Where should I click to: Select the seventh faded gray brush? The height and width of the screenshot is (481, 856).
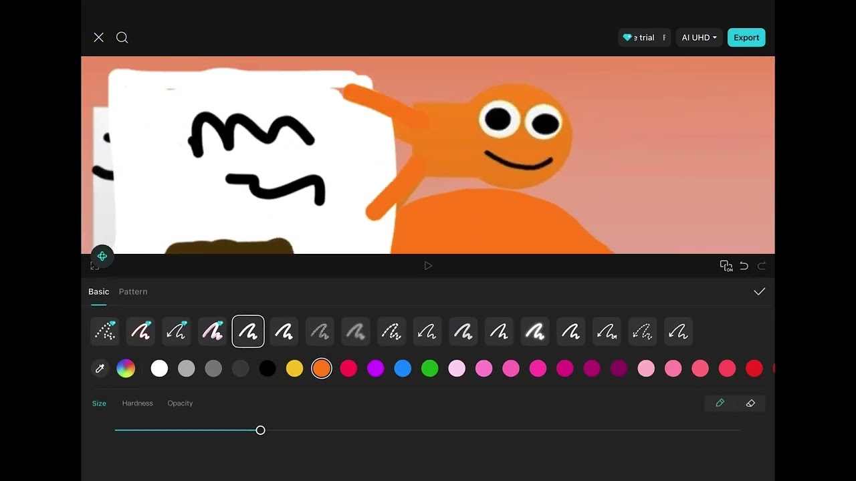[x=320, y=331]
